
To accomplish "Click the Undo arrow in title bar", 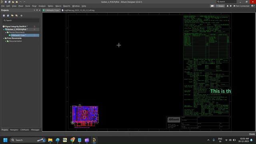I will [x=20, y=2].
